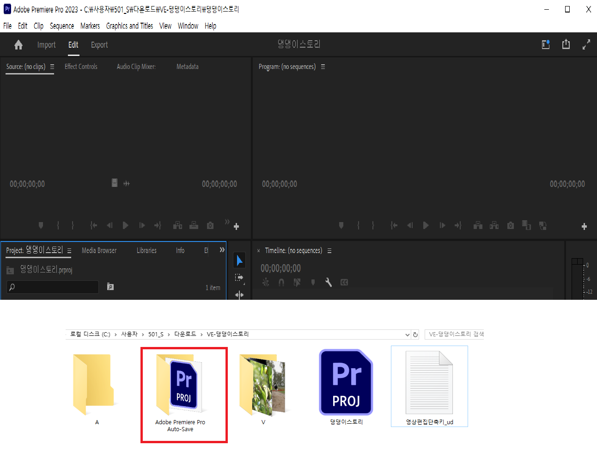Open the Source panel hamburger menu
Viewport: 597px width, 458px height.
(x=52, y=67)
